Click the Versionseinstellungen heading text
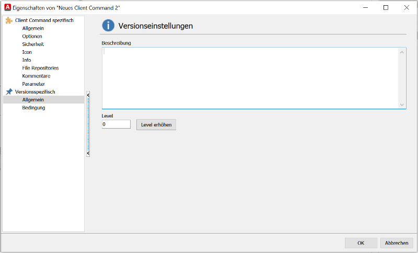Viewport: 418px width, 253px height. 156,26
